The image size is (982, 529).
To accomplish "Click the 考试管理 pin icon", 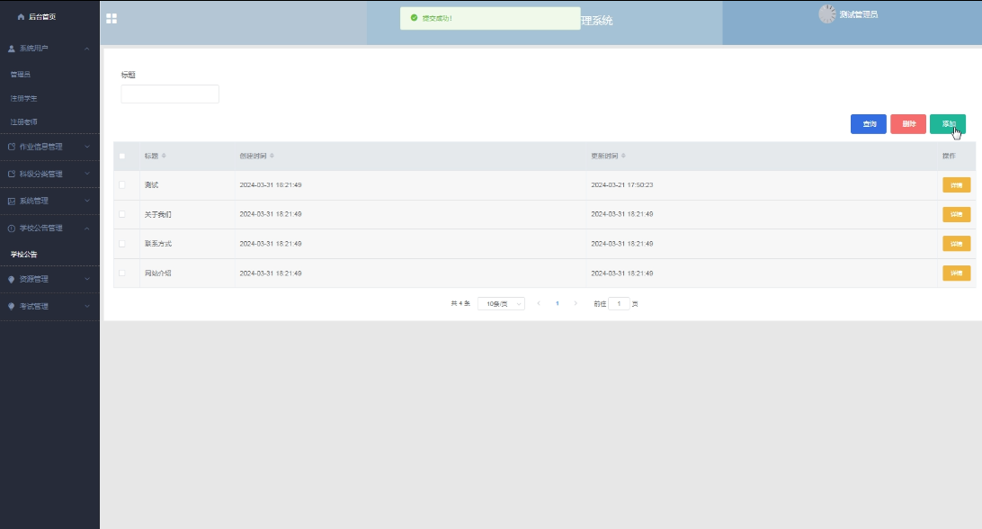I will [x=12, y=307].
